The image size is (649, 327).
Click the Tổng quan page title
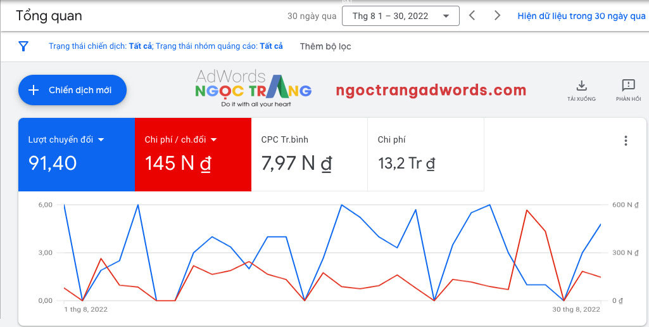(x=49, y=16)
